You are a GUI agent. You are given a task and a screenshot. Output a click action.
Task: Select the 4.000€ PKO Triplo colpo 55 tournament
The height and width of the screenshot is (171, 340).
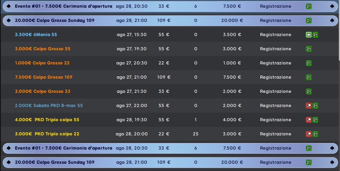click(47, 120)
